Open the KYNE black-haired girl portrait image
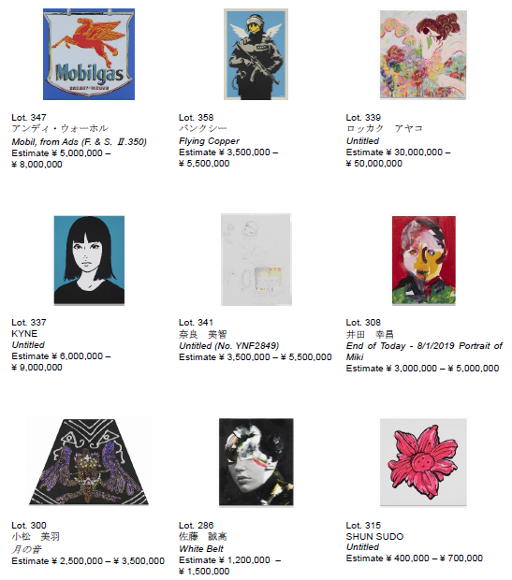 click(x=89, y=260)
